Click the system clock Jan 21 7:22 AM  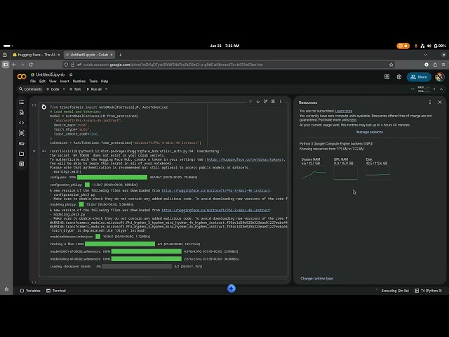click(x=224, y=46)
